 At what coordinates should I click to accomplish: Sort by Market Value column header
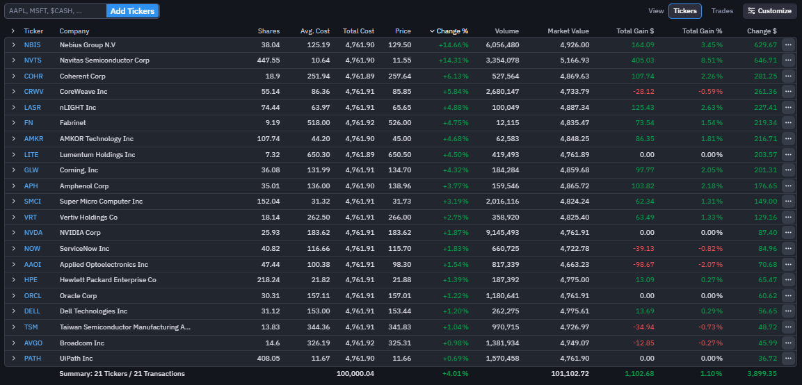[x=568, y=31]
